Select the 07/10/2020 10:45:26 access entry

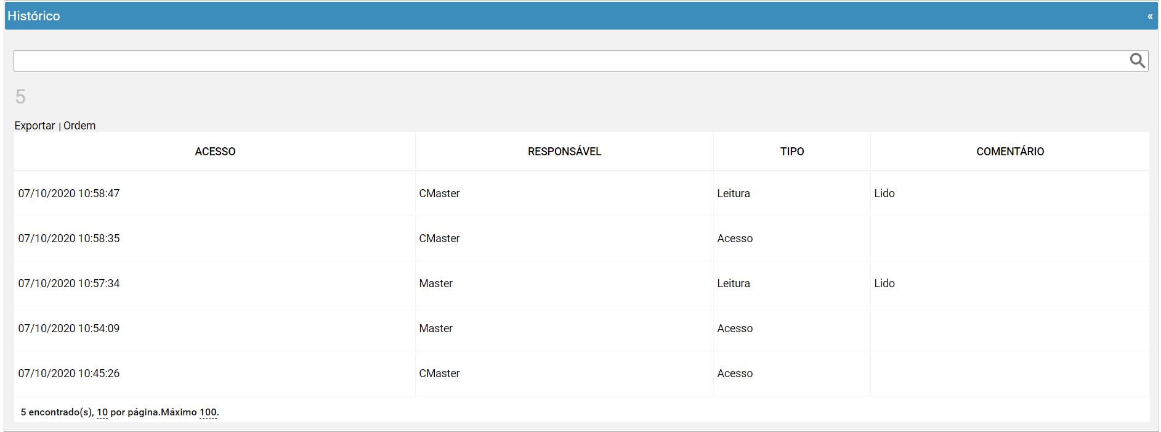coord(69,373)
